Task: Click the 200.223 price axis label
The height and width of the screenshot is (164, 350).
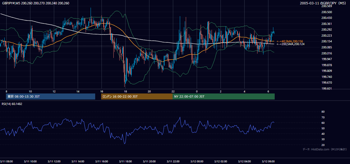Action: pyautogui.click(x=327, y=36)
